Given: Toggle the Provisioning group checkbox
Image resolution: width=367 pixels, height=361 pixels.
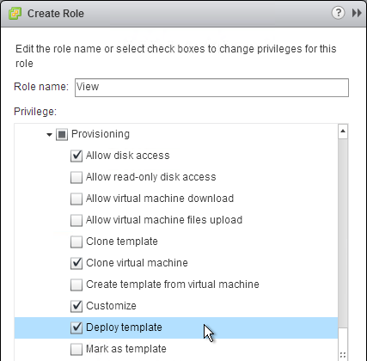Looking at the screenshot, I should tap(62, 134).
